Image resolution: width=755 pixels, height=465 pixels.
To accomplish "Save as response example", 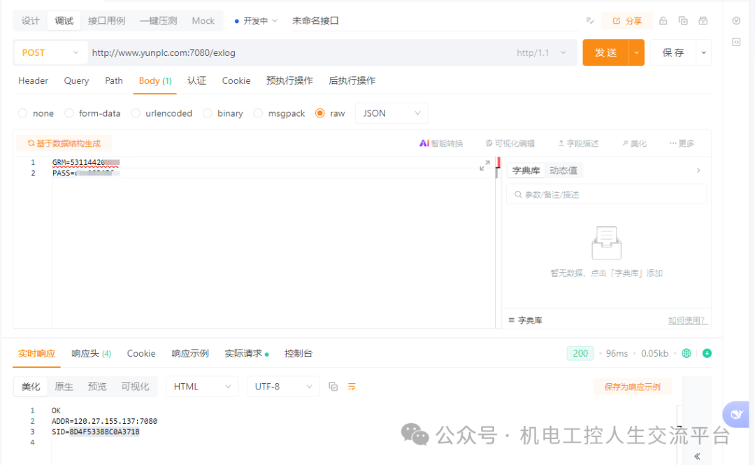I will pos(632,387).
